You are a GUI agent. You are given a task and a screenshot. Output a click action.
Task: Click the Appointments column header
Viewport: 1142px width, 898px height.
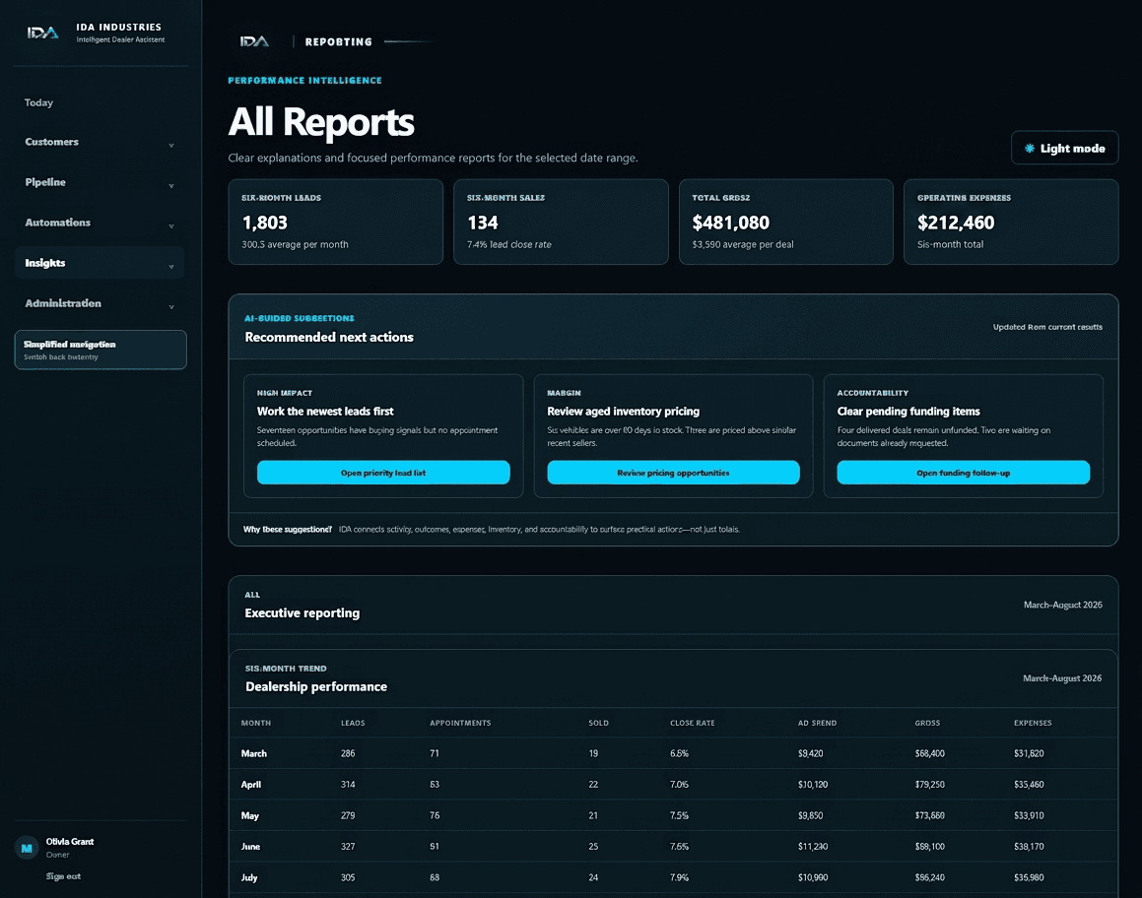460,723
